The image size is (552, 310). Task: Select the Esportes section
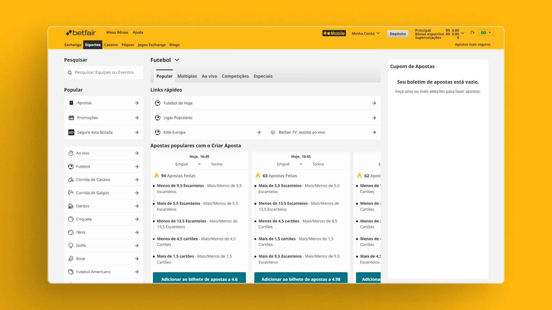pyautogui.click(x=93, y=45)
